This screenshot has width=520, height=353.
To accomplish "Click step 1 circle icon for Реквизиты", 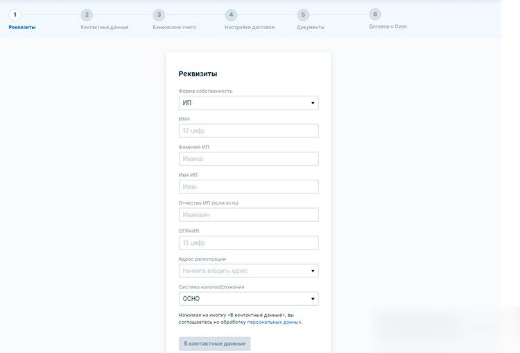I will click(15, 15).
